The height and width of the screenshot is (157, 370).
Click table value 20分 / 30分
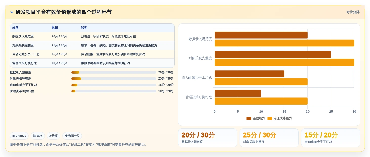pyautogui.click(x=59, y=36)
